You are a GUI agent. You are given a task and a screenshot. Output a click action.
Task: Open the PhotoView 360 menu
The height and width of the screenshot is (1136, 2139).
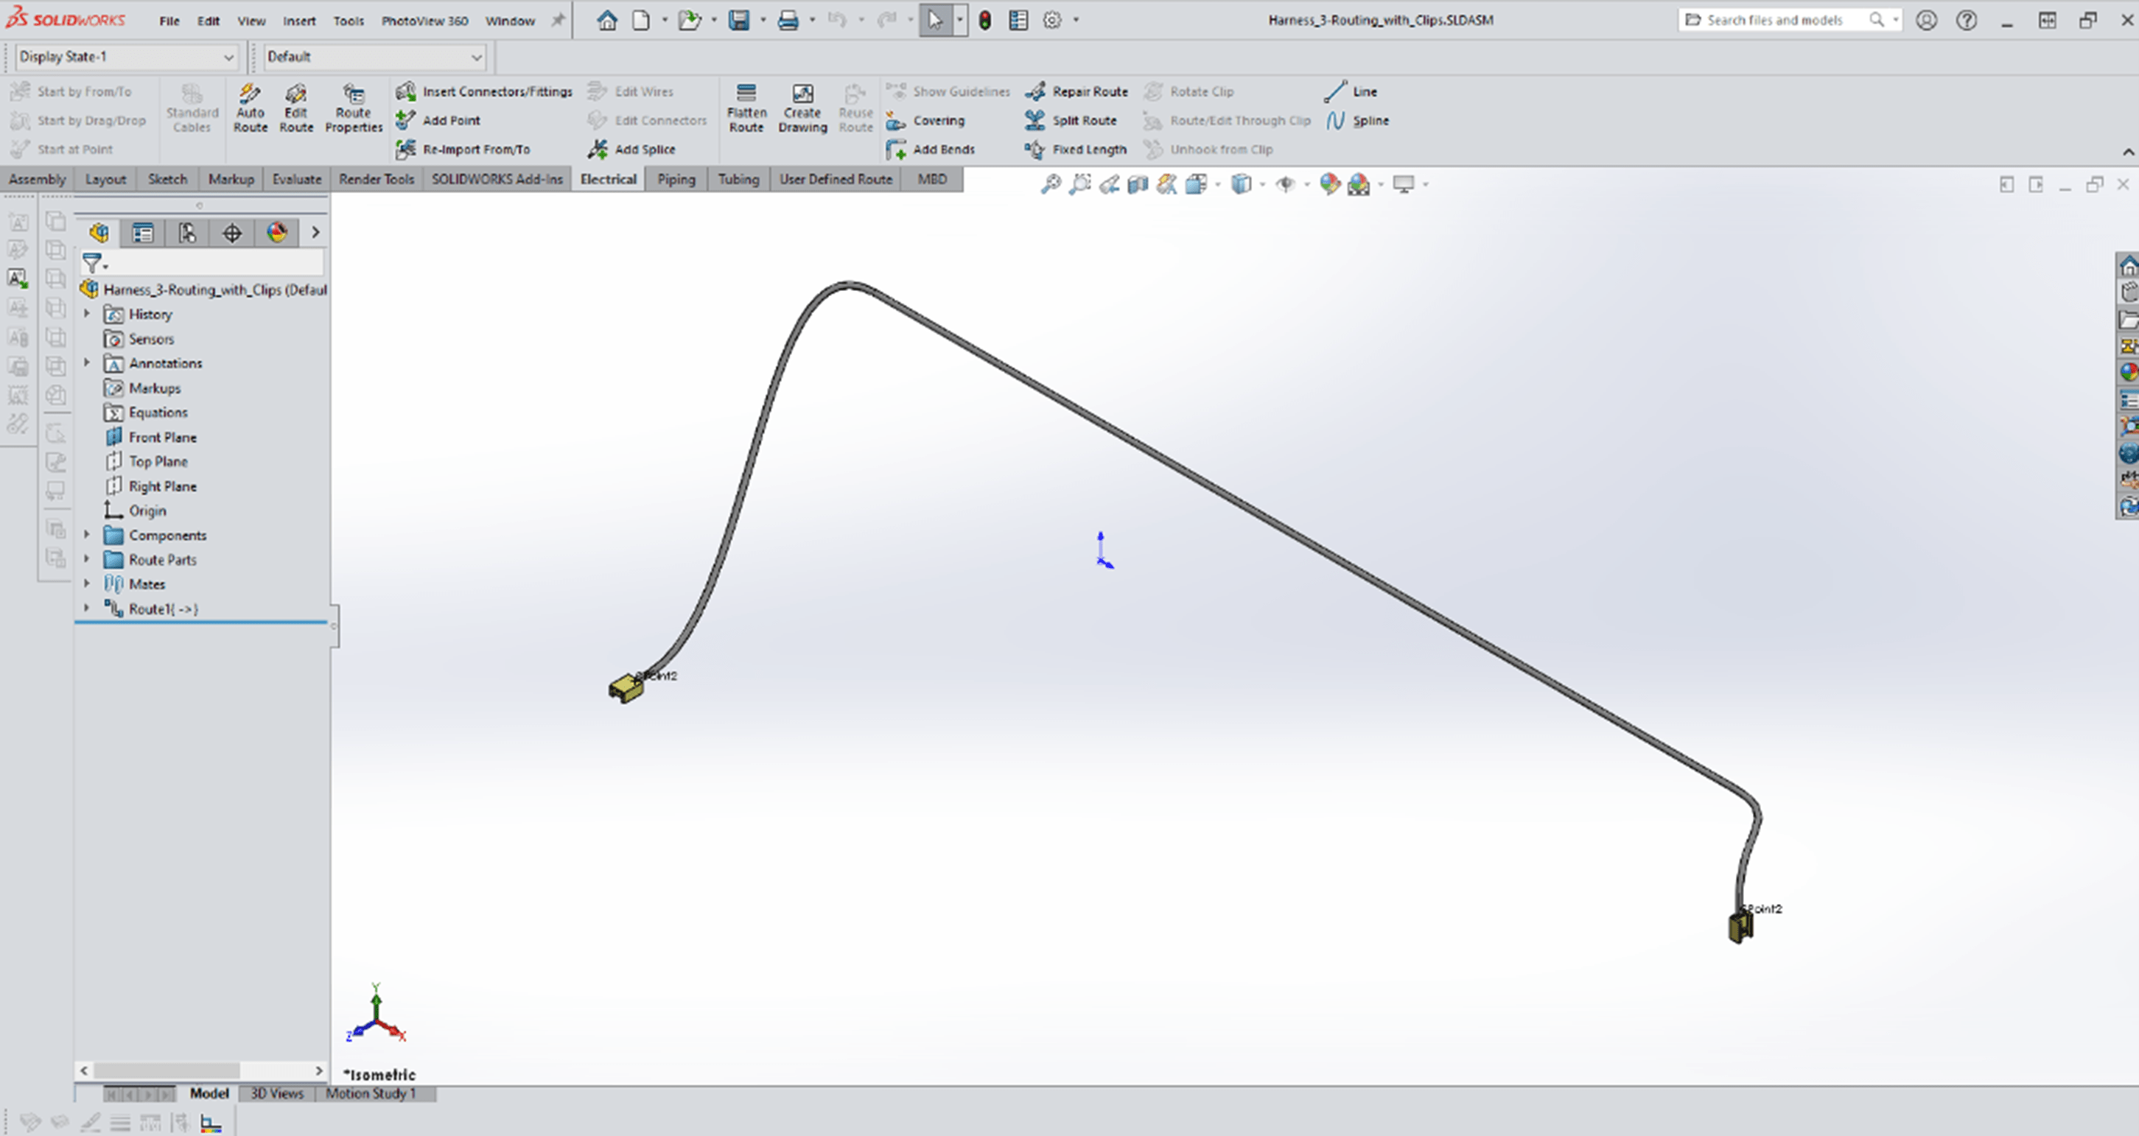click(x=424, y=21)
